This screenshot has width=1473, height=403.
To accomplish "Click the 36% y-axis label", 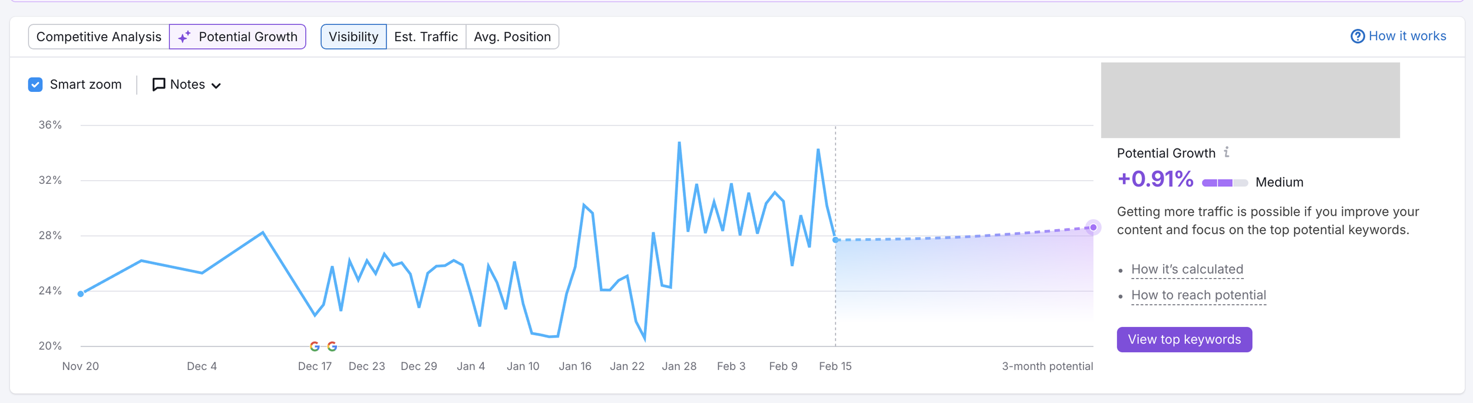I will click(50, 125).
